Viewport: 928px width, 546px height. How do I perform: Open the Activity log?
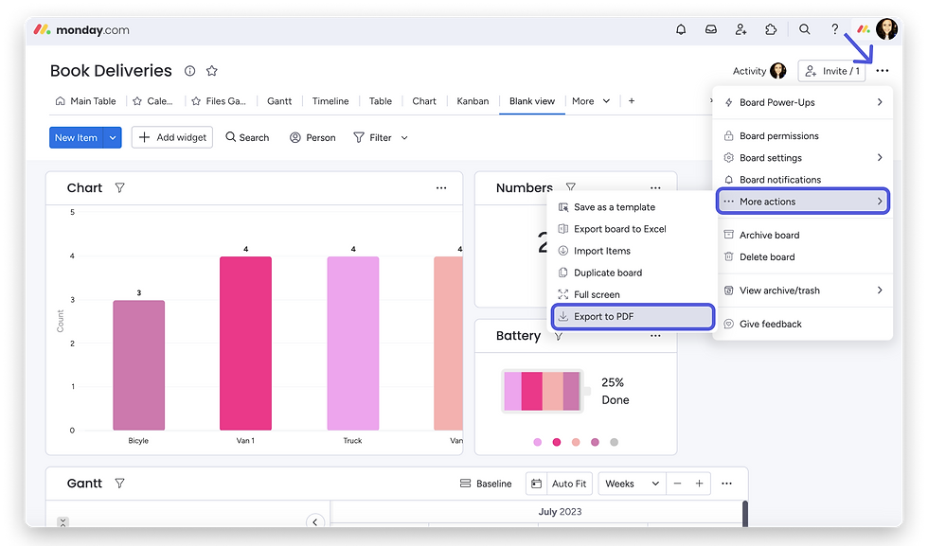(x=759, y=71)
